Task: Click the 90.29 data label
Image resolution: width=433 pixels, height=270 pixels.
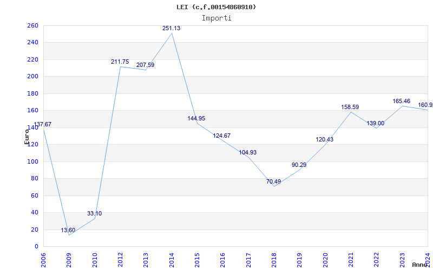Action: (x=299, y=165)
